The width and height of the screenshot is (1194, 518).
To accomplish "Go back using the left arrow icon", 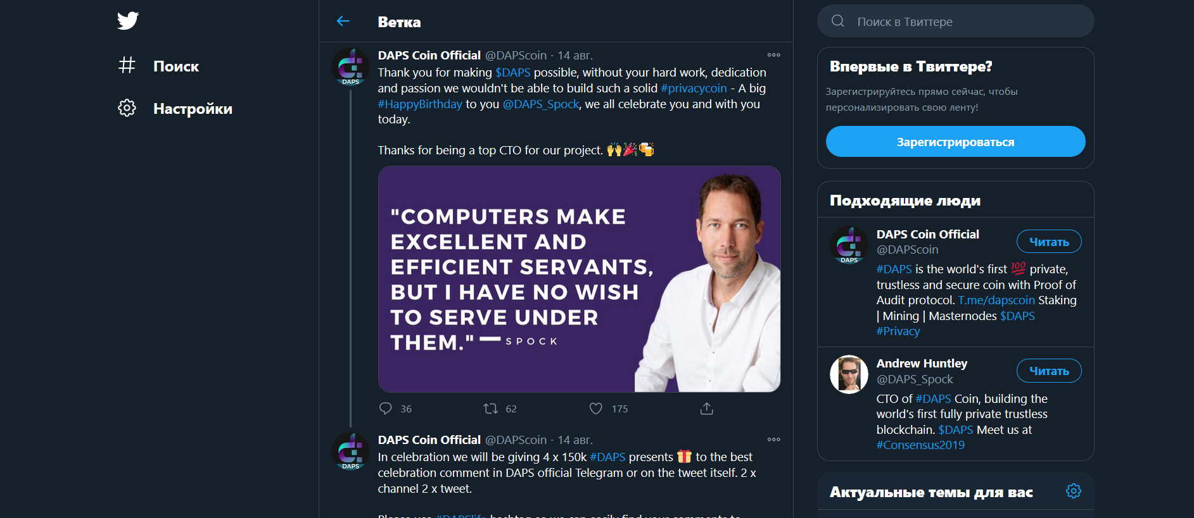I will (x=343, y=22).
